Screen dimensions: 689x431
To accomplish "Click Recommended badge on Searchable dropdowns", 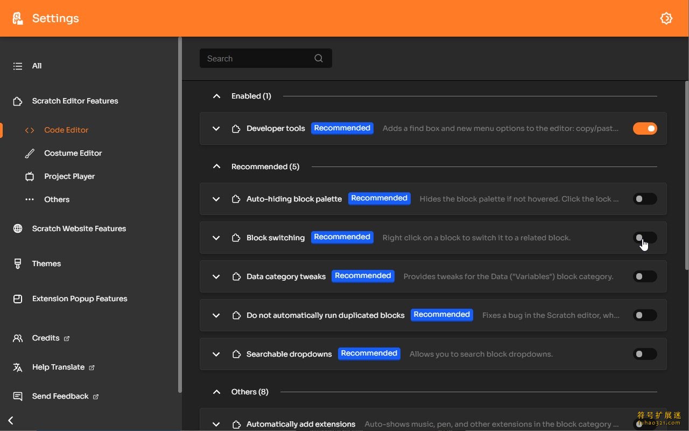I will point(369,353).
